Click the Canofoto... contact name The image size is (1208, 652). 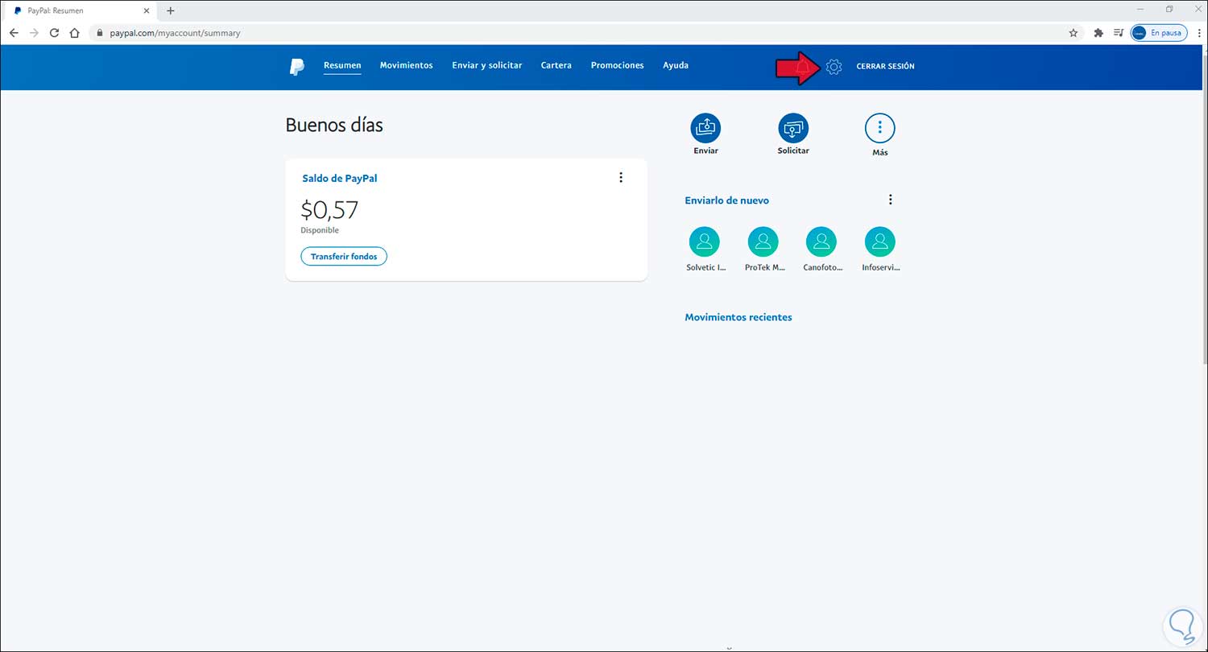coord(822,267)
